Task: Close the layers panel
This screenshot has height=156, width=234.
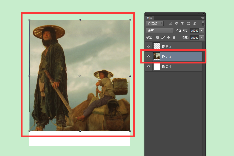Action: pos(203,14)
